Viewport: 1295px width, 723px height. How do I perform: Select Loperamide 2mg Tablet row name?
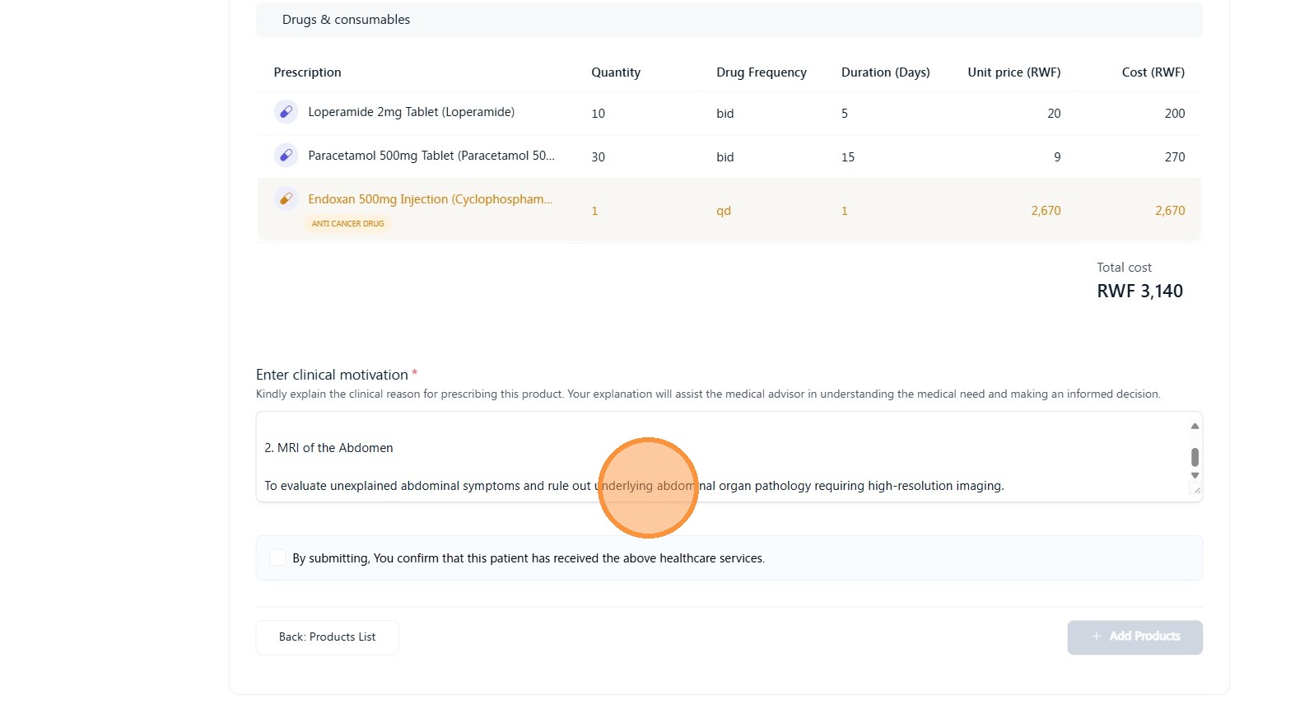[411, 112]
